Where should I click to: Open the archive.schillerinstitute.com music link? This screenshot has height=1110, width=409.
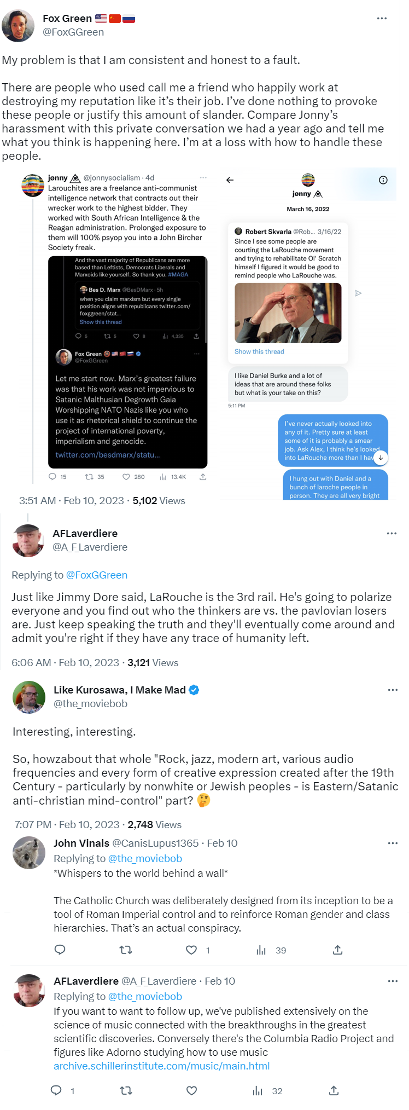[x=161, y=1066]
